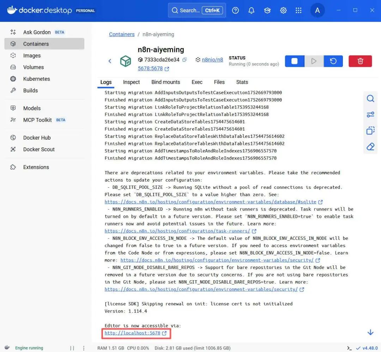Click the Docker whale status icon
Image resolution: width=381 pixels, height=352 pixels.
[7, 348]
